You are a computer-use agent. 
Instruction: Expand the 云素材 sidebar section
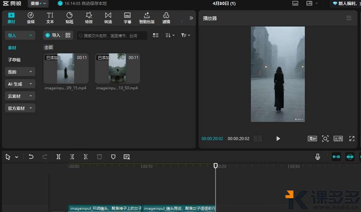click(x=20, y=96)
